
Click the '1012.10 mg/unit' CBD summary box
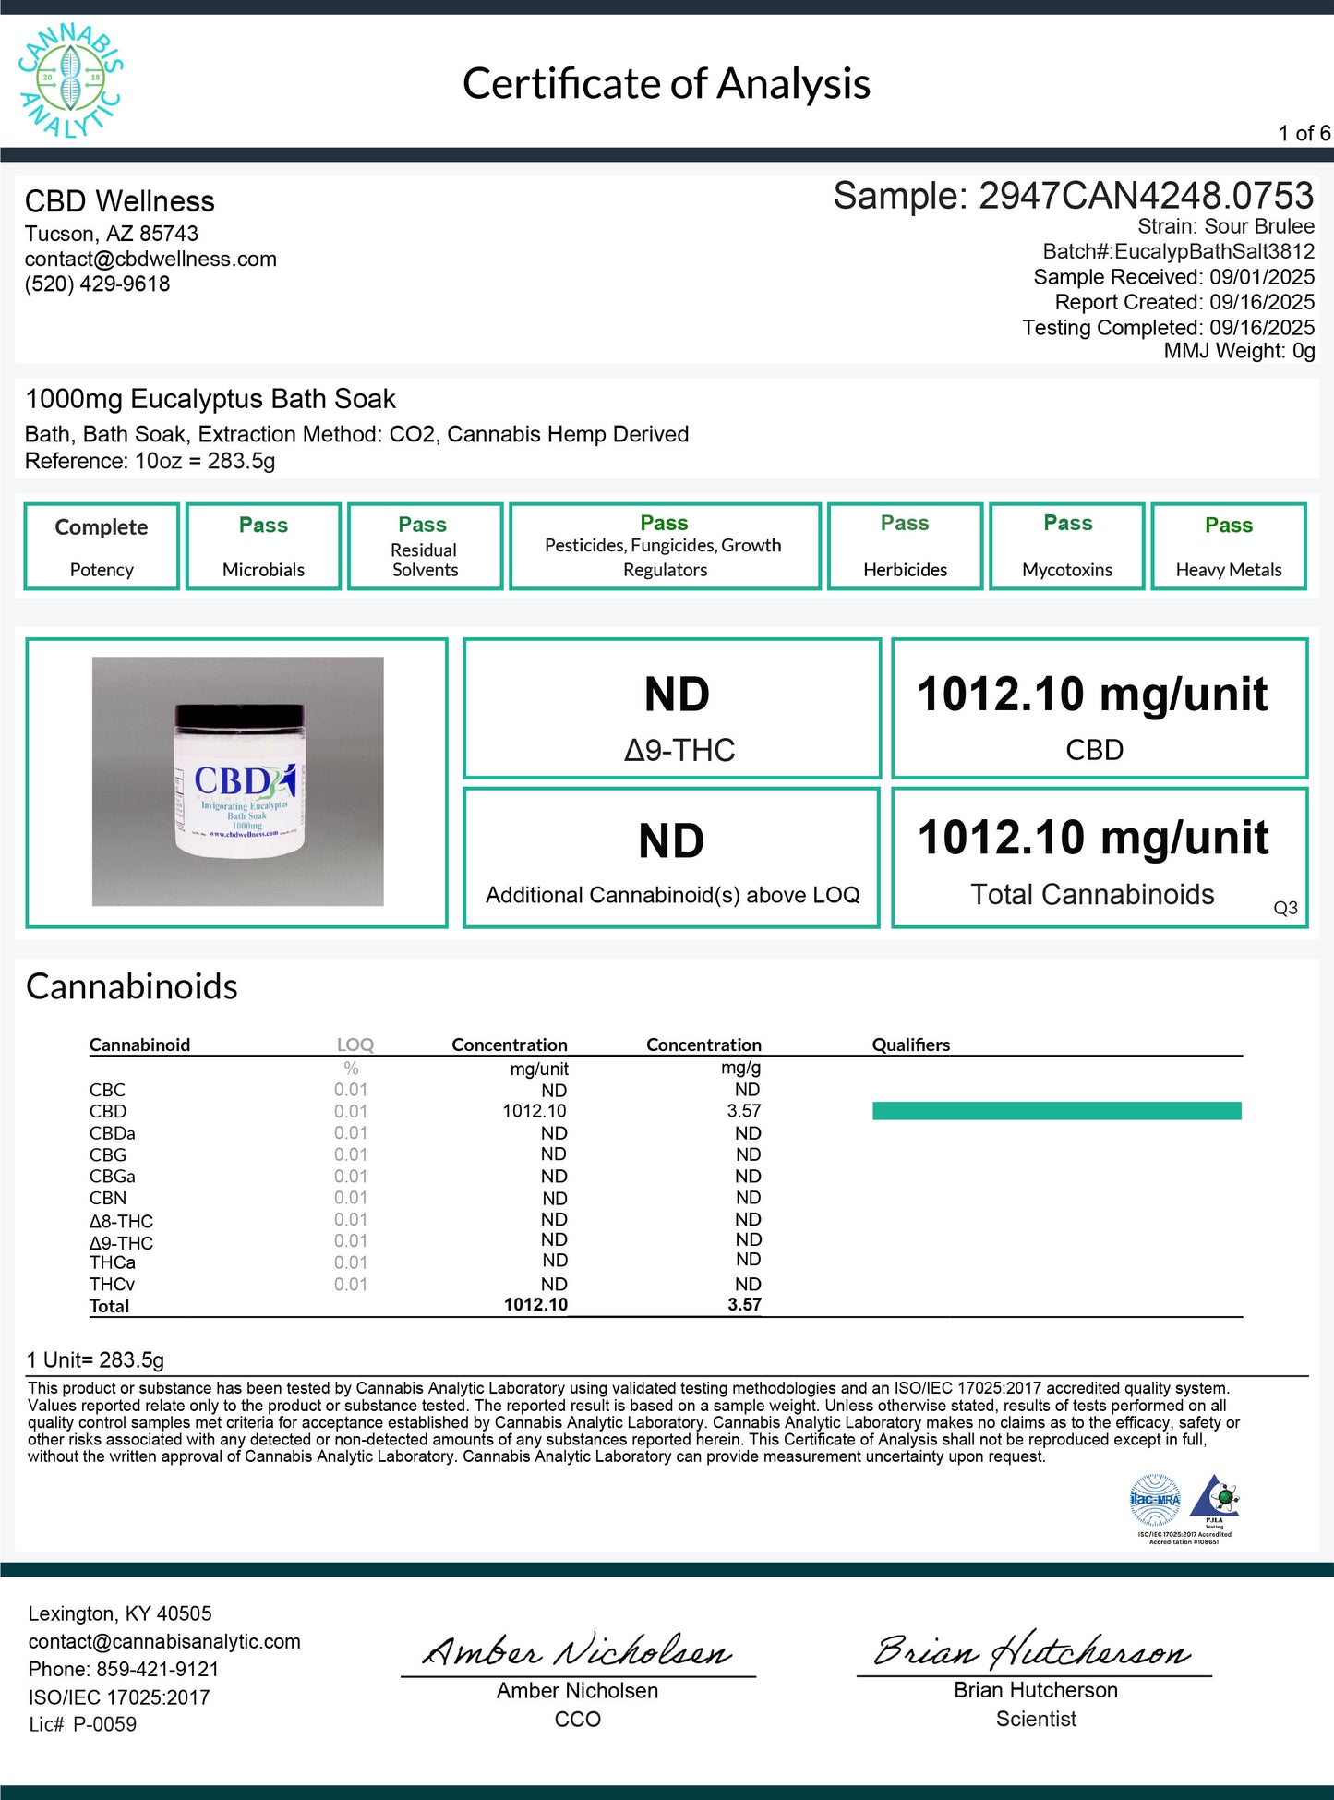(x=1100, y=708)
